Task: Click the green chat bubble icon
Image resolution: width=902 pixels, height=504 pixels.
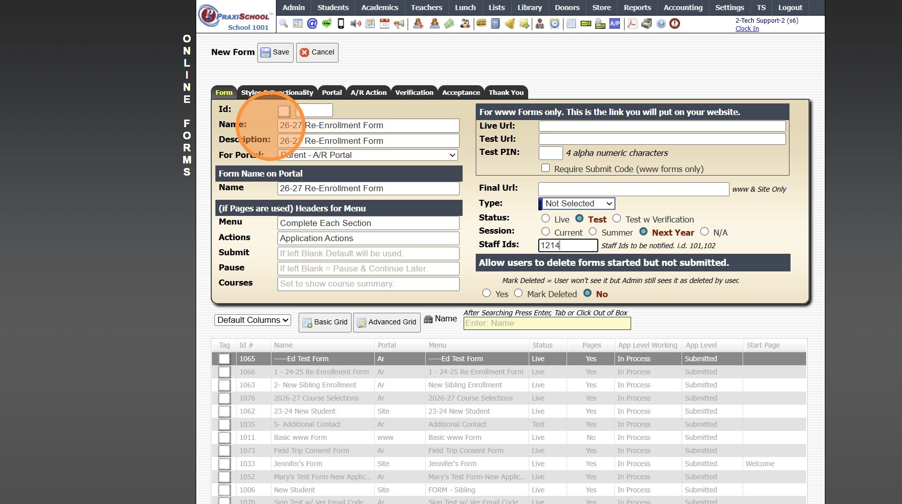Action: point(327,24)
